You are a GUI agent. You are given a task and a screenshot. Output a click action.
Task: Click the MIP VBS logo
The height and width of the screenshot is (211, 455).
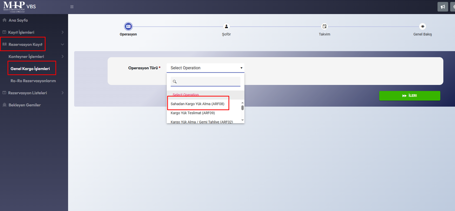(19, 7)
